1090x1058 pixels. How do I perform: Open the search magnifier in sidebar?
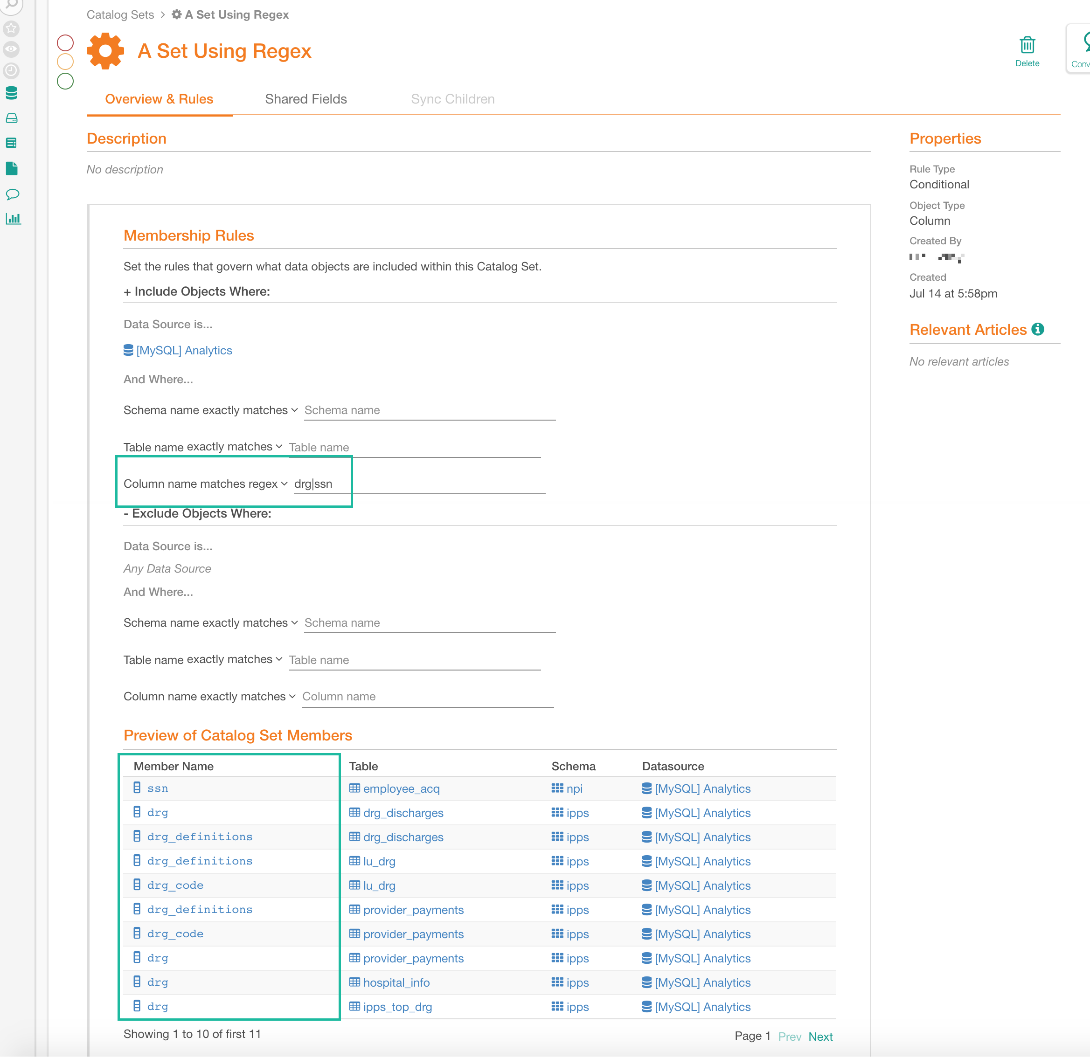(12, 6)
